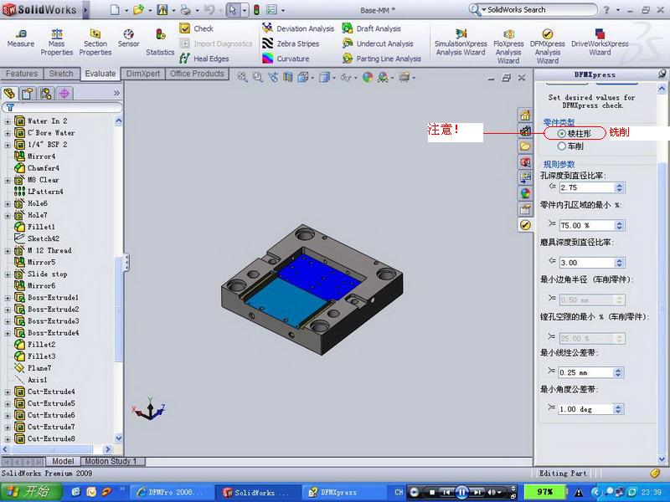The height and width of the screenshot is (502, 670).
Task: Expand the M8 Clear feature
Action: [x=8, y=180]
